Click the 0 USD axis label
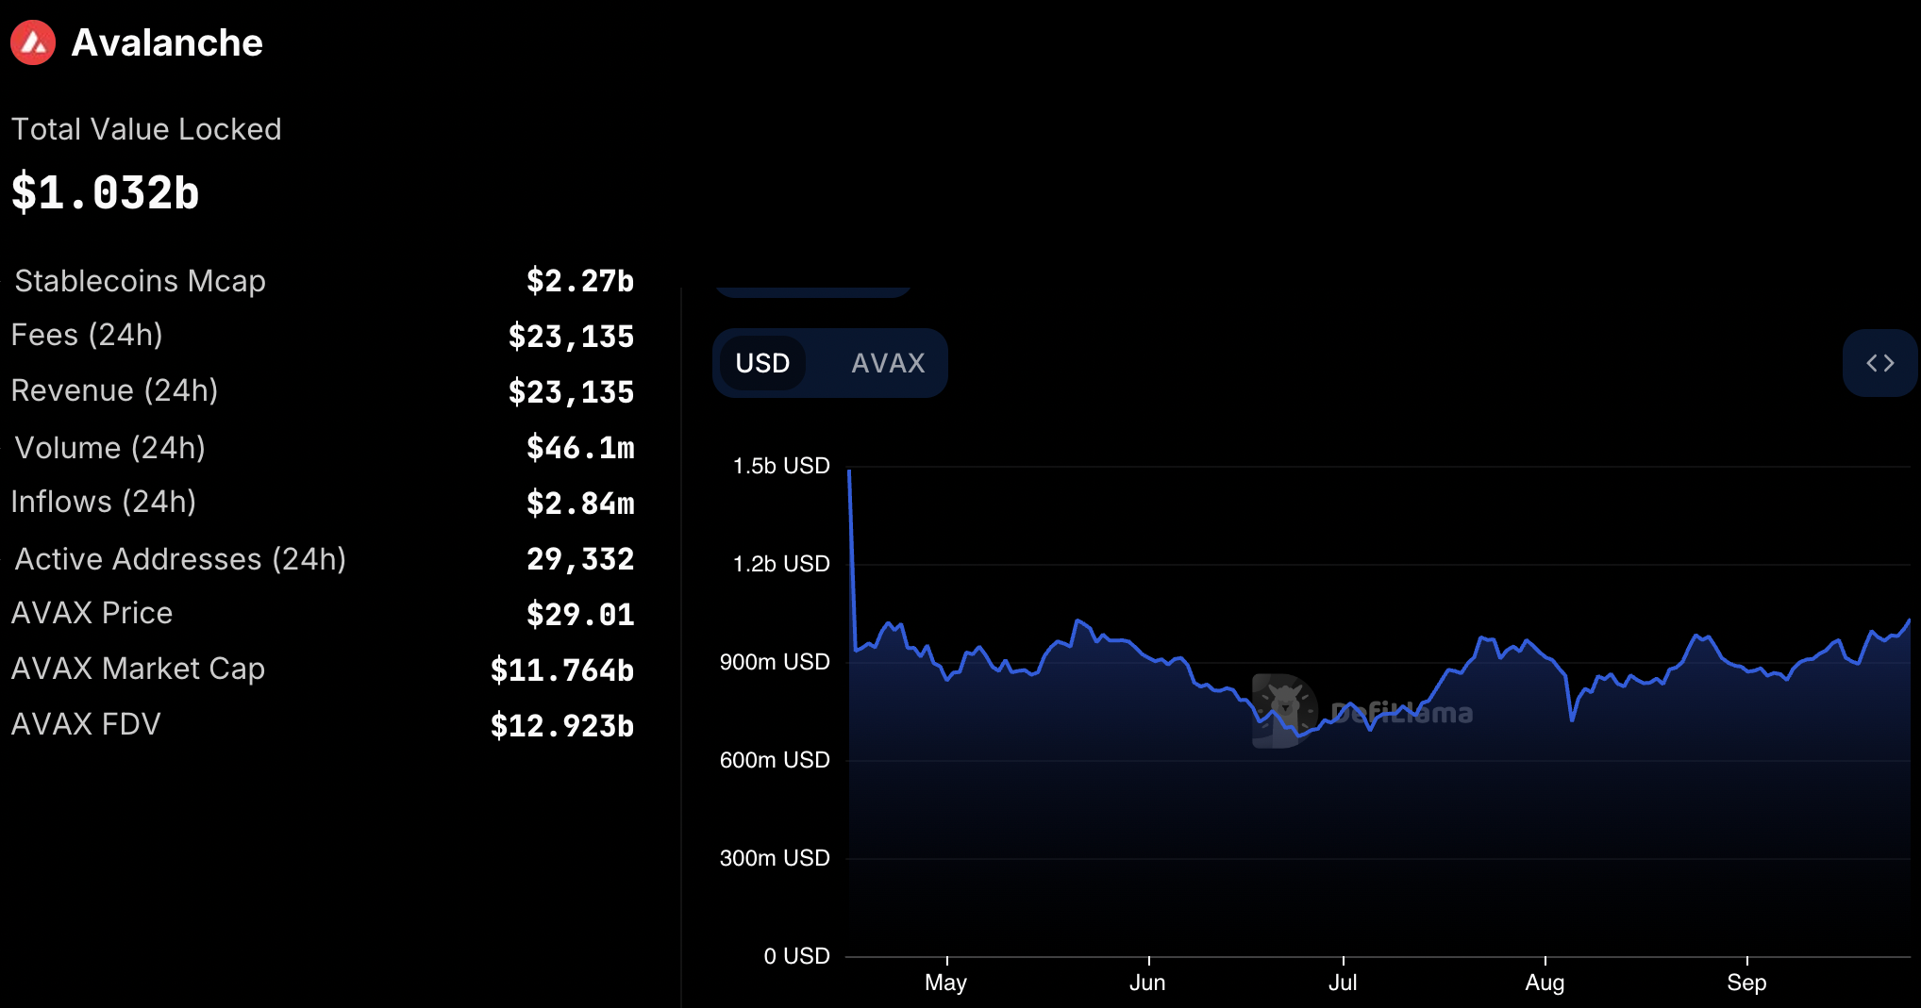 (796, 956)
